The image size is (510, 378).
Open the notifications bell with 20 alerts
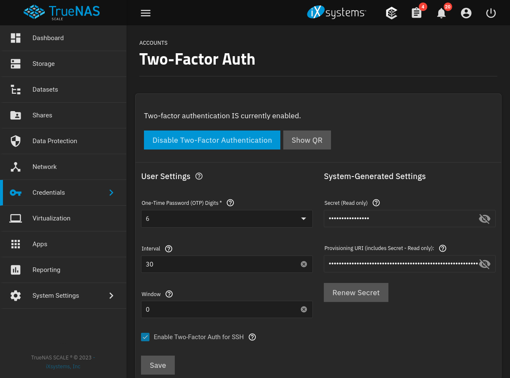coord(441,13)
